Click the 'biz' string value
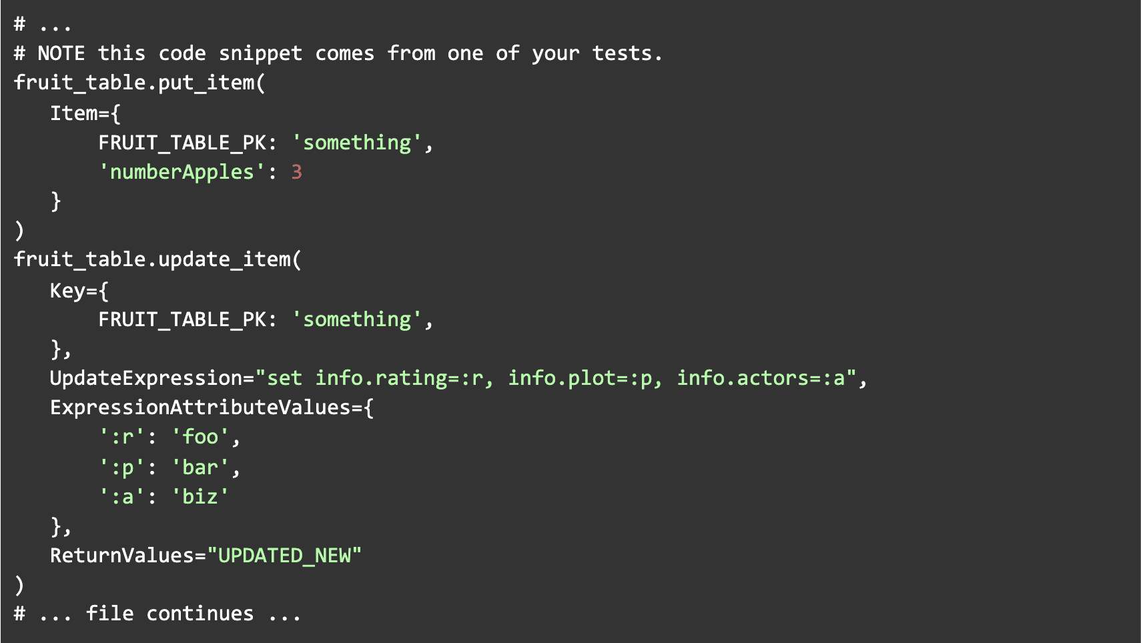Screen dimensions: 1141x643 tap(200, 497)
